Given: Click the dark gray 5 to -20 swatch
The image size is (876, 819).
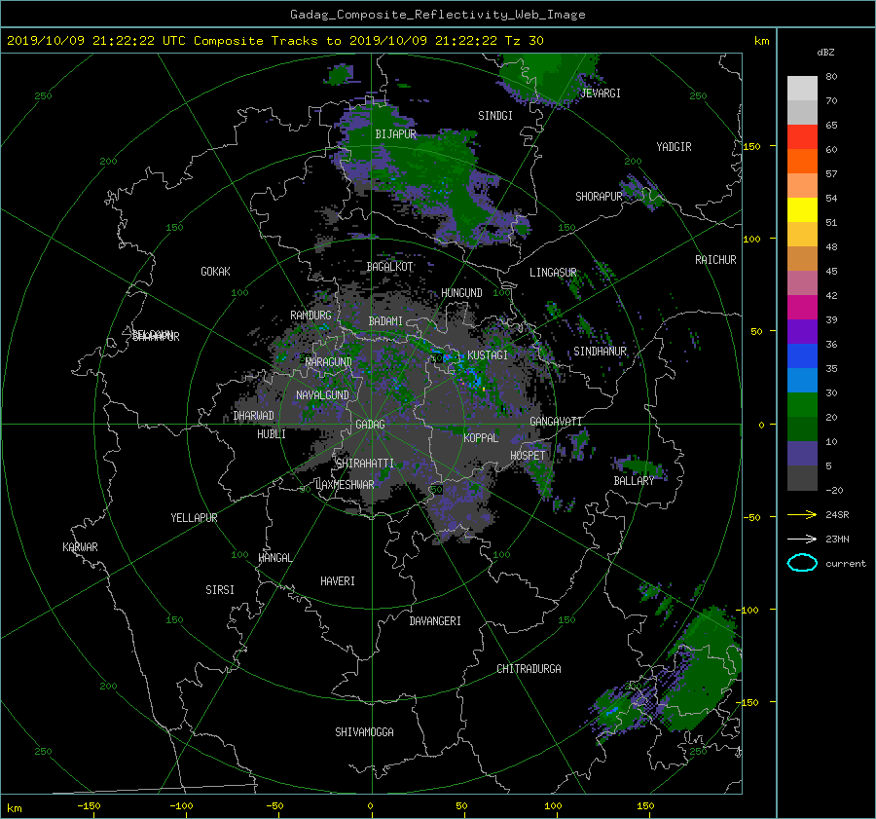Looking at the screenshot, I should (x=802, y=477).
